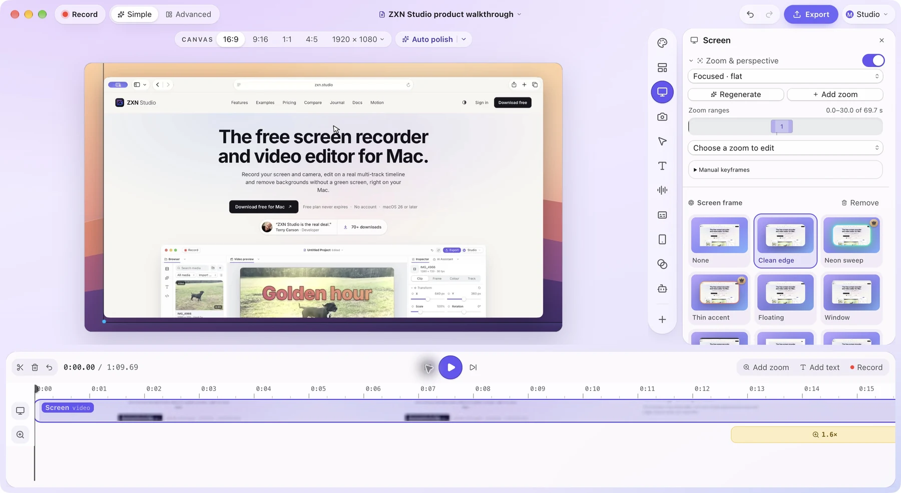Click the undo arrow in title bar
The height and width of the screenshot is (493, 901).
coord(750,14)
